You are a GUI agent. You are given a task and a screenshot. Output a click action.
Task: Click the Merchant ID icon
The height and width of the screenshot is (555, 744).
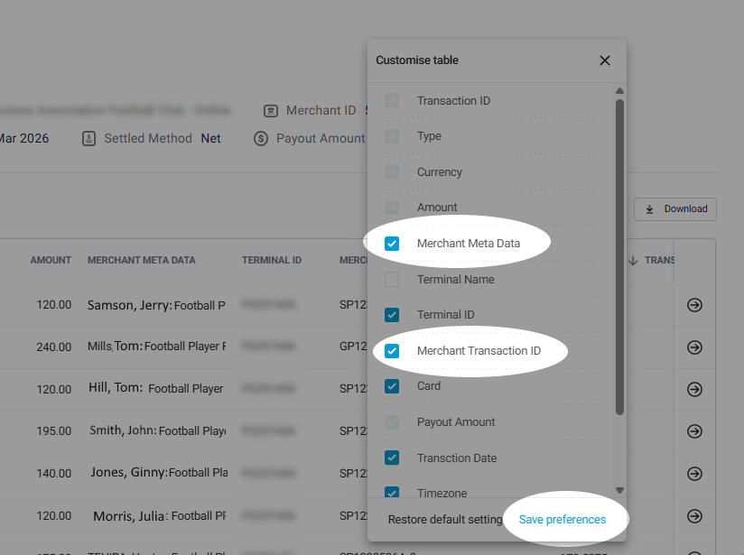click(271, 111)
